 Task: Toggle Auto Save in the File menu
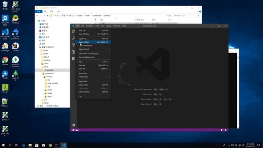93,73
